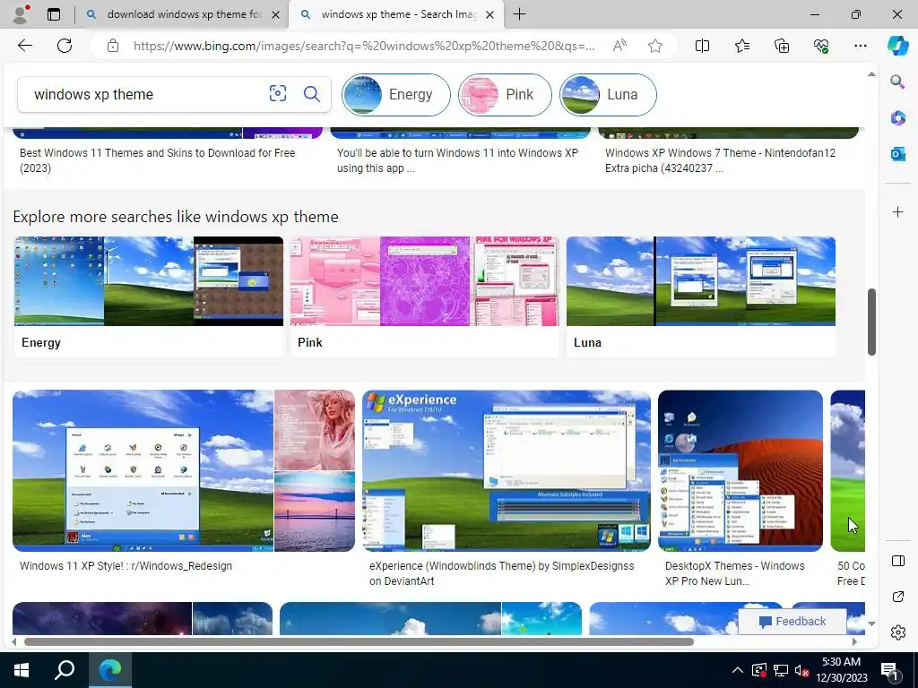Screen dimensions: 918x688
Task: Open sidebar Search icon
Action: tap(897, 82)
